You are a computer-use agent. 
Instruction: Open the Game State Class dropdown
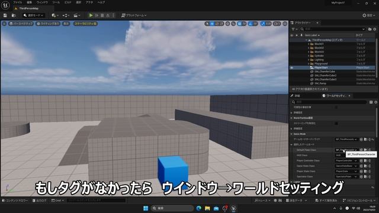click(x=346, y=166)
